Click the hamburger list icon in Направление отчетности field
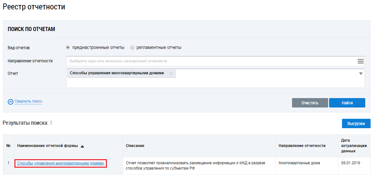This screenshot has height=178, width=375. [x=361, y=61]
